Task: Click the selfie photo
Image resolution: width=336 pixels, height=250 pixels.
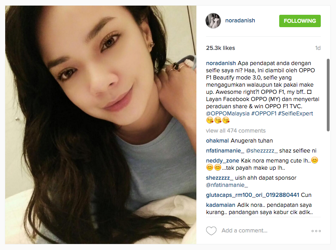Action: click(101, 125)
